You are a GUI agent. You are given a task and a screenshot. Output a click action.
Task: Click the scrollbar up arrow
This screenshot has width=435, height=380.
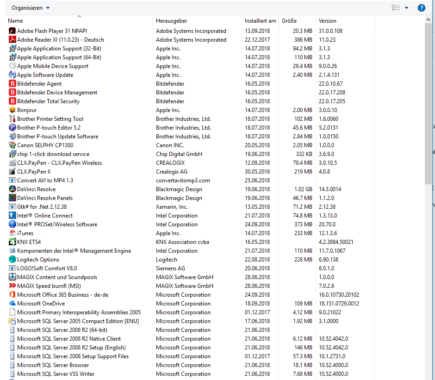tap(428, 19)
